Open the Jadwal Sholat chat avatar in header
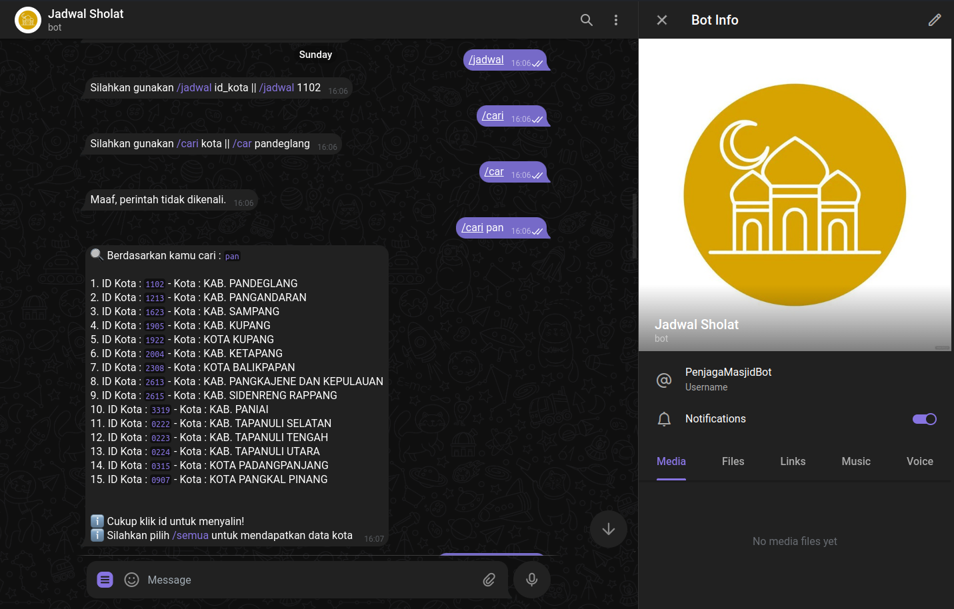This screenshot has width=954, height=609. [x=28, y=20]
